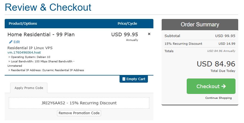Image resolution: width=244 pixels, height=123 pixels.
Task: Click the Product/Options column header
Action: [23, 24]
